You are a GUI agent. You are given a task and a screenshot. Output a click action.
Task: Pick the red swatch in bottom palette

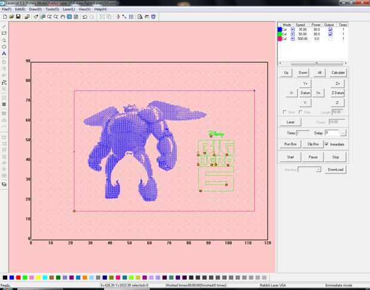(x=18, y=277)
